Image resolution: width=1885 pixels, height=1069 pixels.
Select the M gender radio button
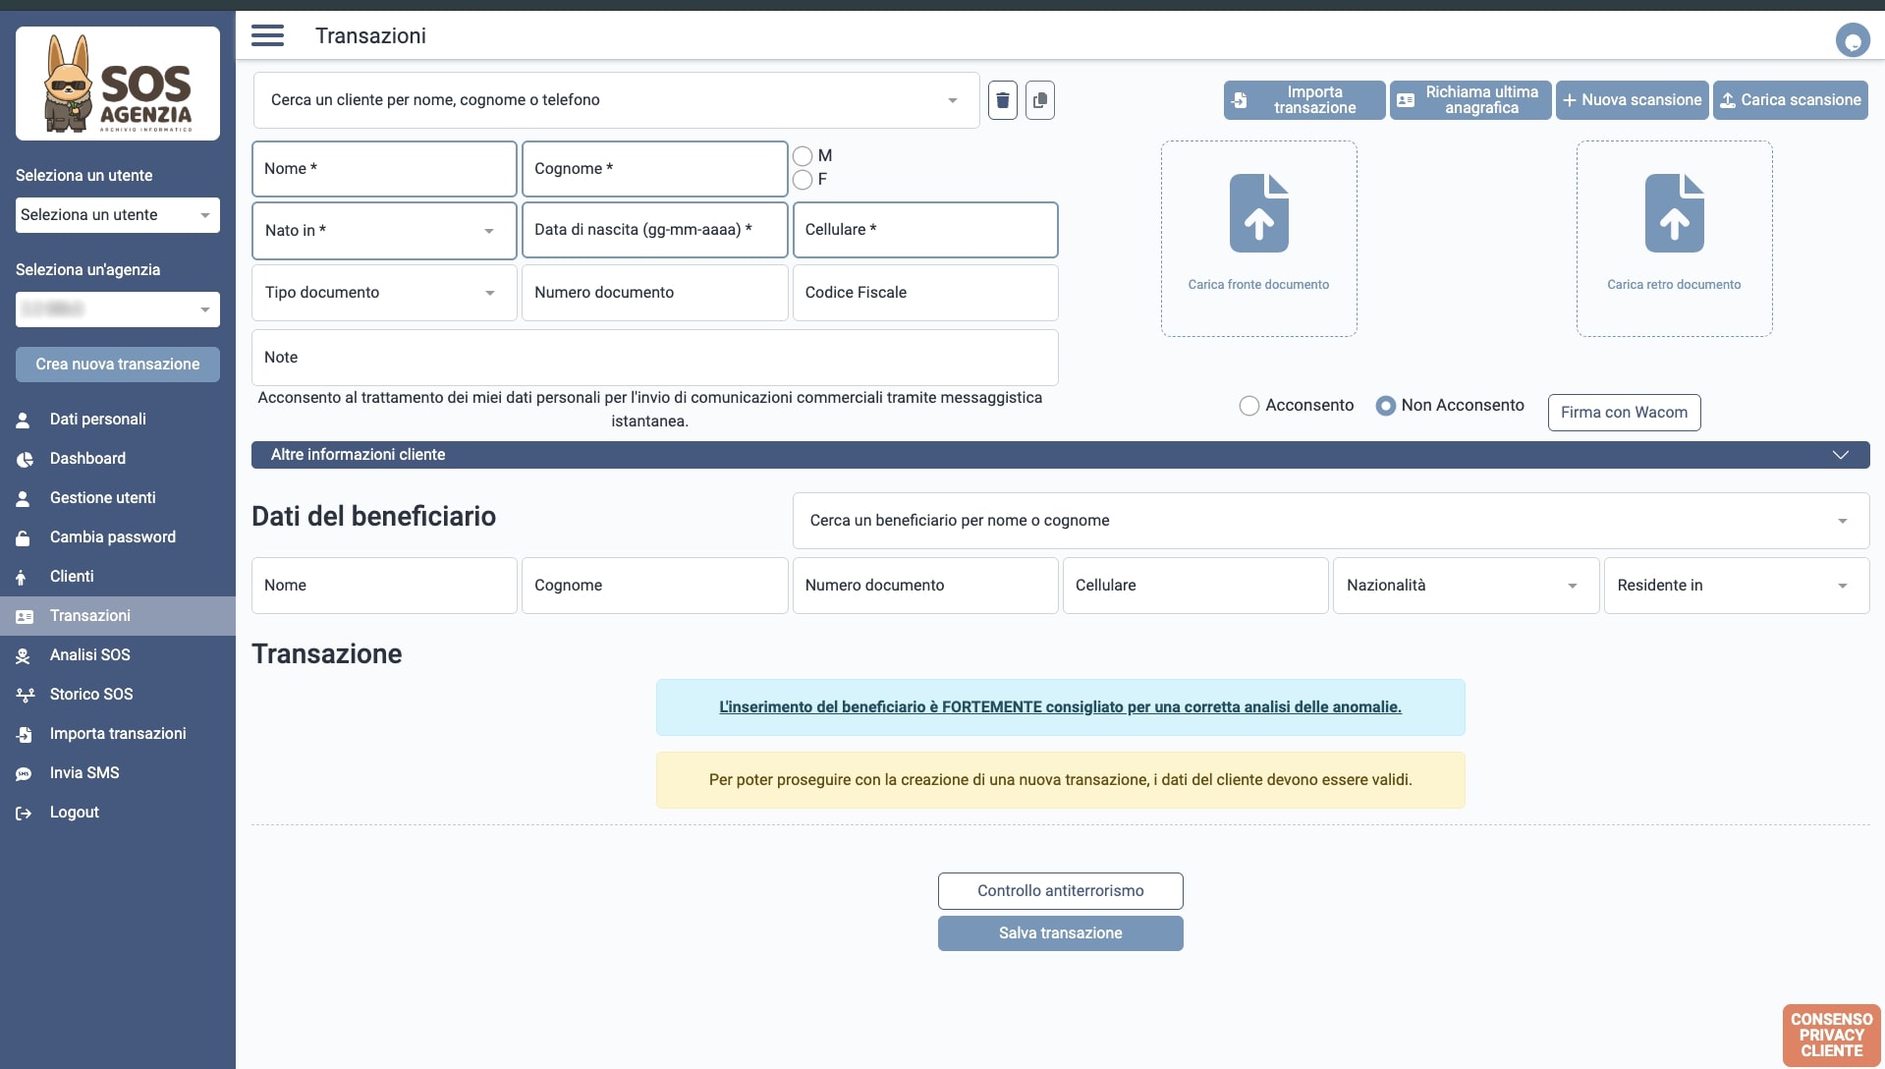(x=803, y=156)
